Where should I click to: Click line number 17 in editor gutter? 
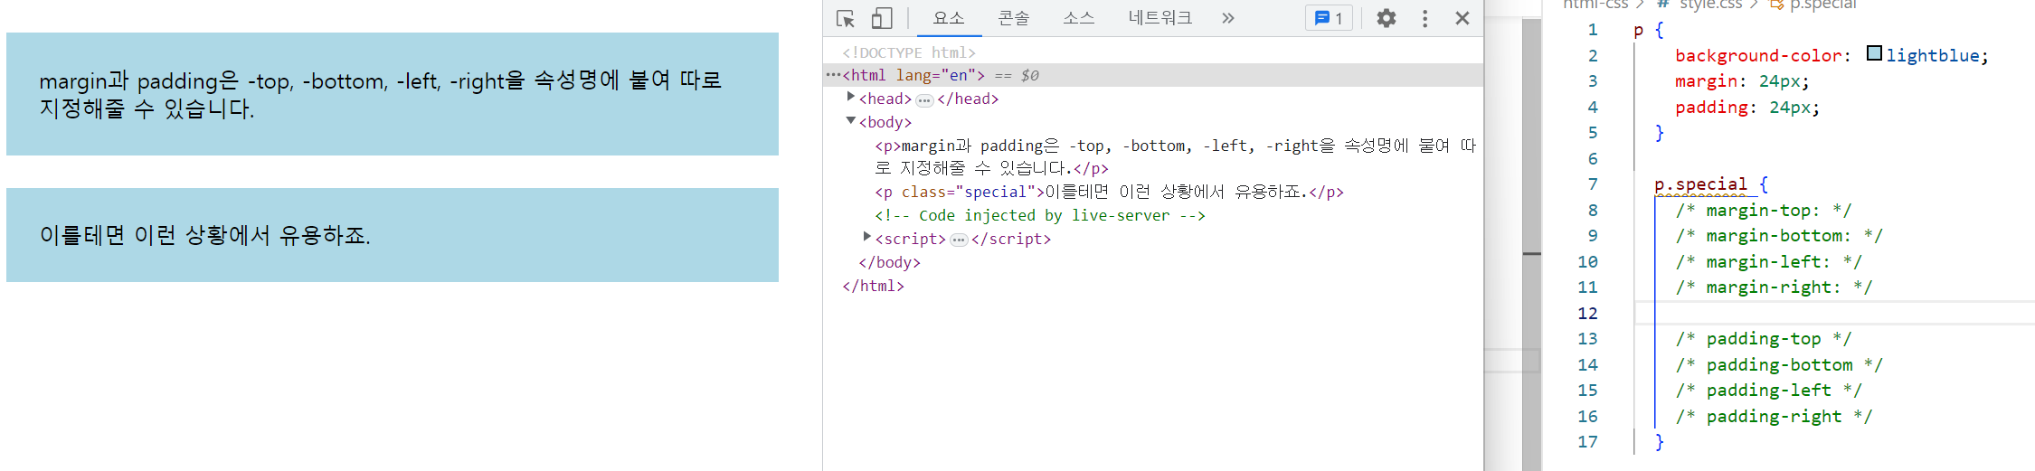(1587, 442)
